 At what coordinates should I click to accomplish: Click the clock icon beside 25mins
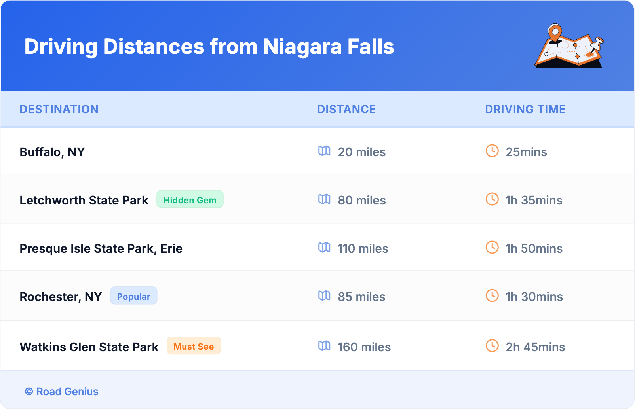click(x=492, y=151)
